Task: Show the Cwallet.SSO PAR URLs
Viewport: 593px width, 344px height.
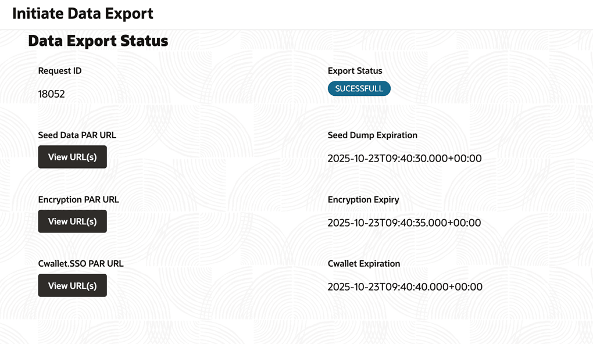Action: [x=72, y=286]
